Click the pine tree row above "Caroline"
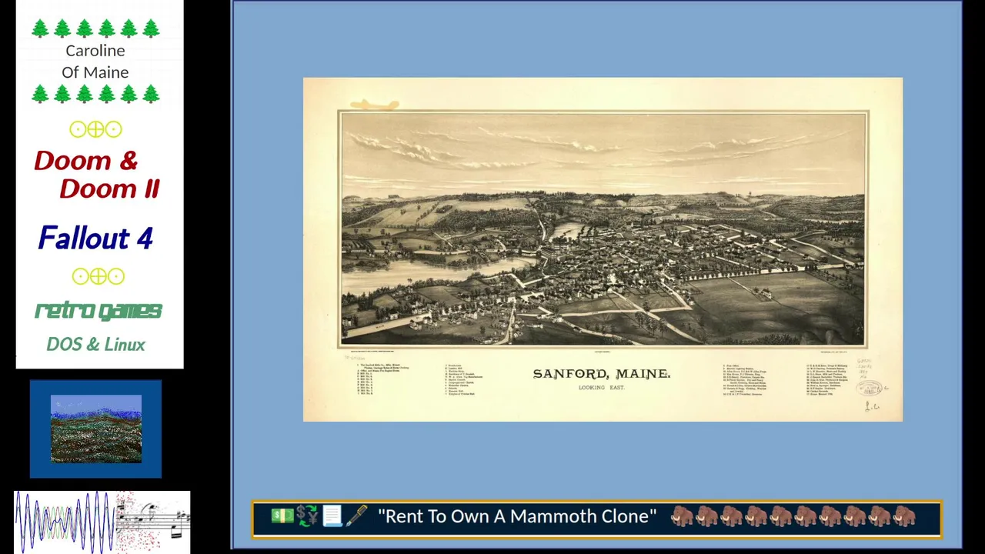 95,29
